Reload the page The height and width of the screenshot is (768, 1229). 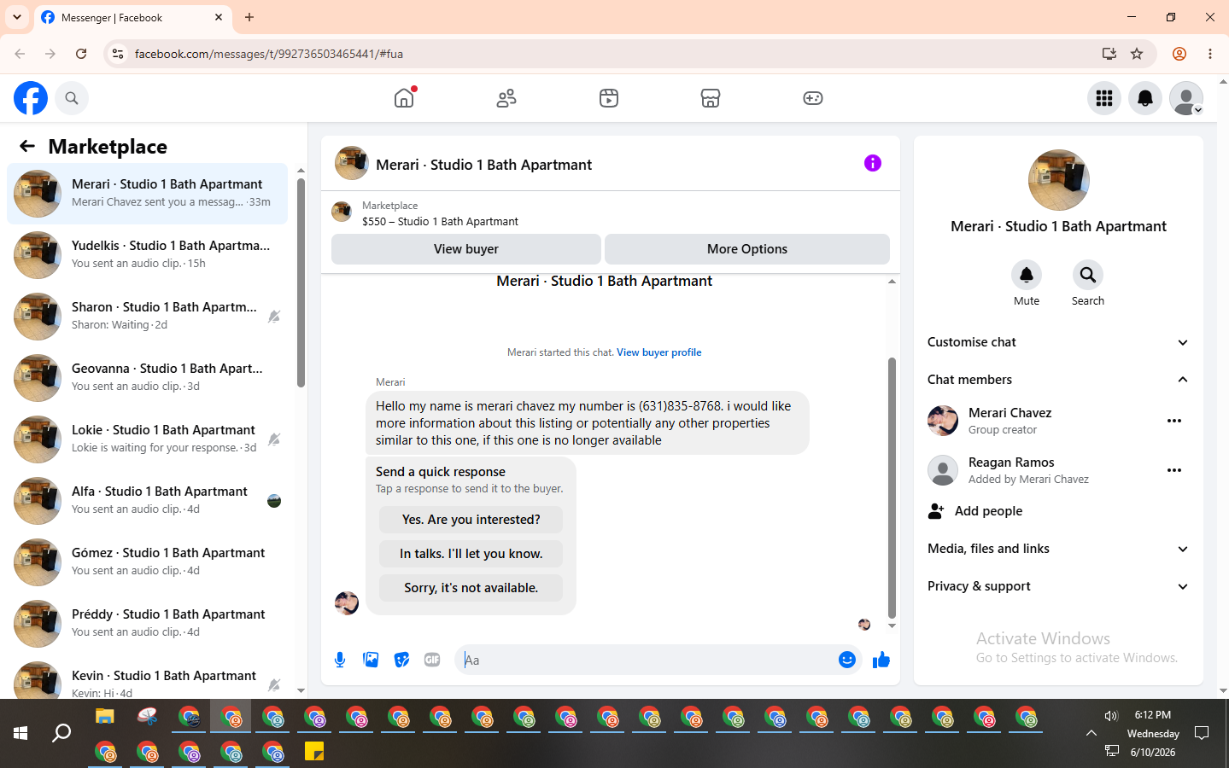pyautogui.click(x=81, y=54)
